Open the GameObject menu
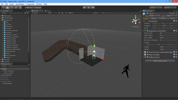Image resolution: width=178 pixels, height=100 pixels. [x=20, y=4]
